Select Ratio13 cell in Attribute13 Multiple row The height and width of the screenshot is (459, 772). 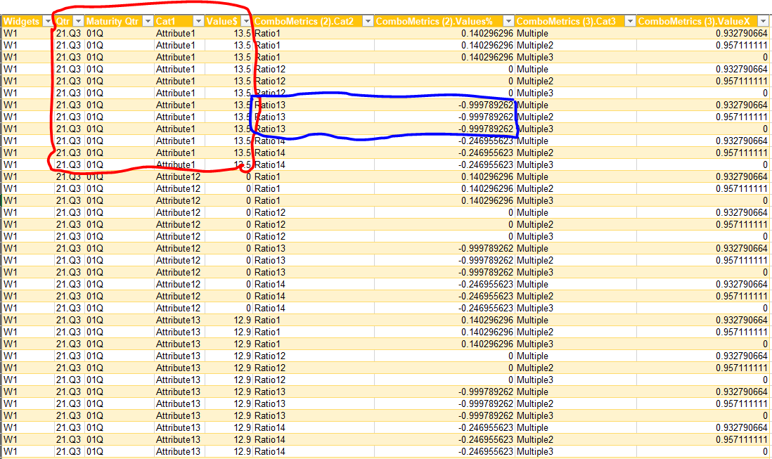(x=313, y=392)
